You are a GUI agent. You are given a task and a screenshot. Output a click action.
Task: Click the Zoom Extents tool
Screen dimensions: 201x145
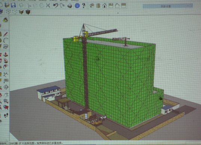coord(6,107)
